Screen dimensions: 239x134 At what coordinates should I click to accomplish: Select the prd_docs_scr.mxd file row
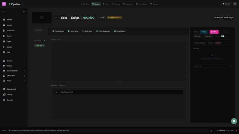click(118, 92)
